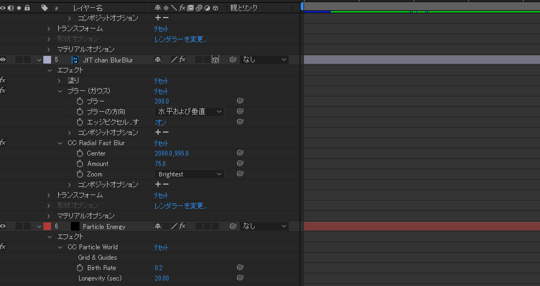Toggle visibility of the Particle Energy layer
Screen dimensions: 540x286
(3, 226)
